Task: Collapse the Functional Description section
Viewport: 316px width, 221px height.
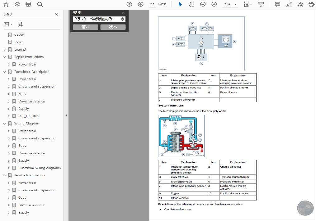Action: [4, 72]
